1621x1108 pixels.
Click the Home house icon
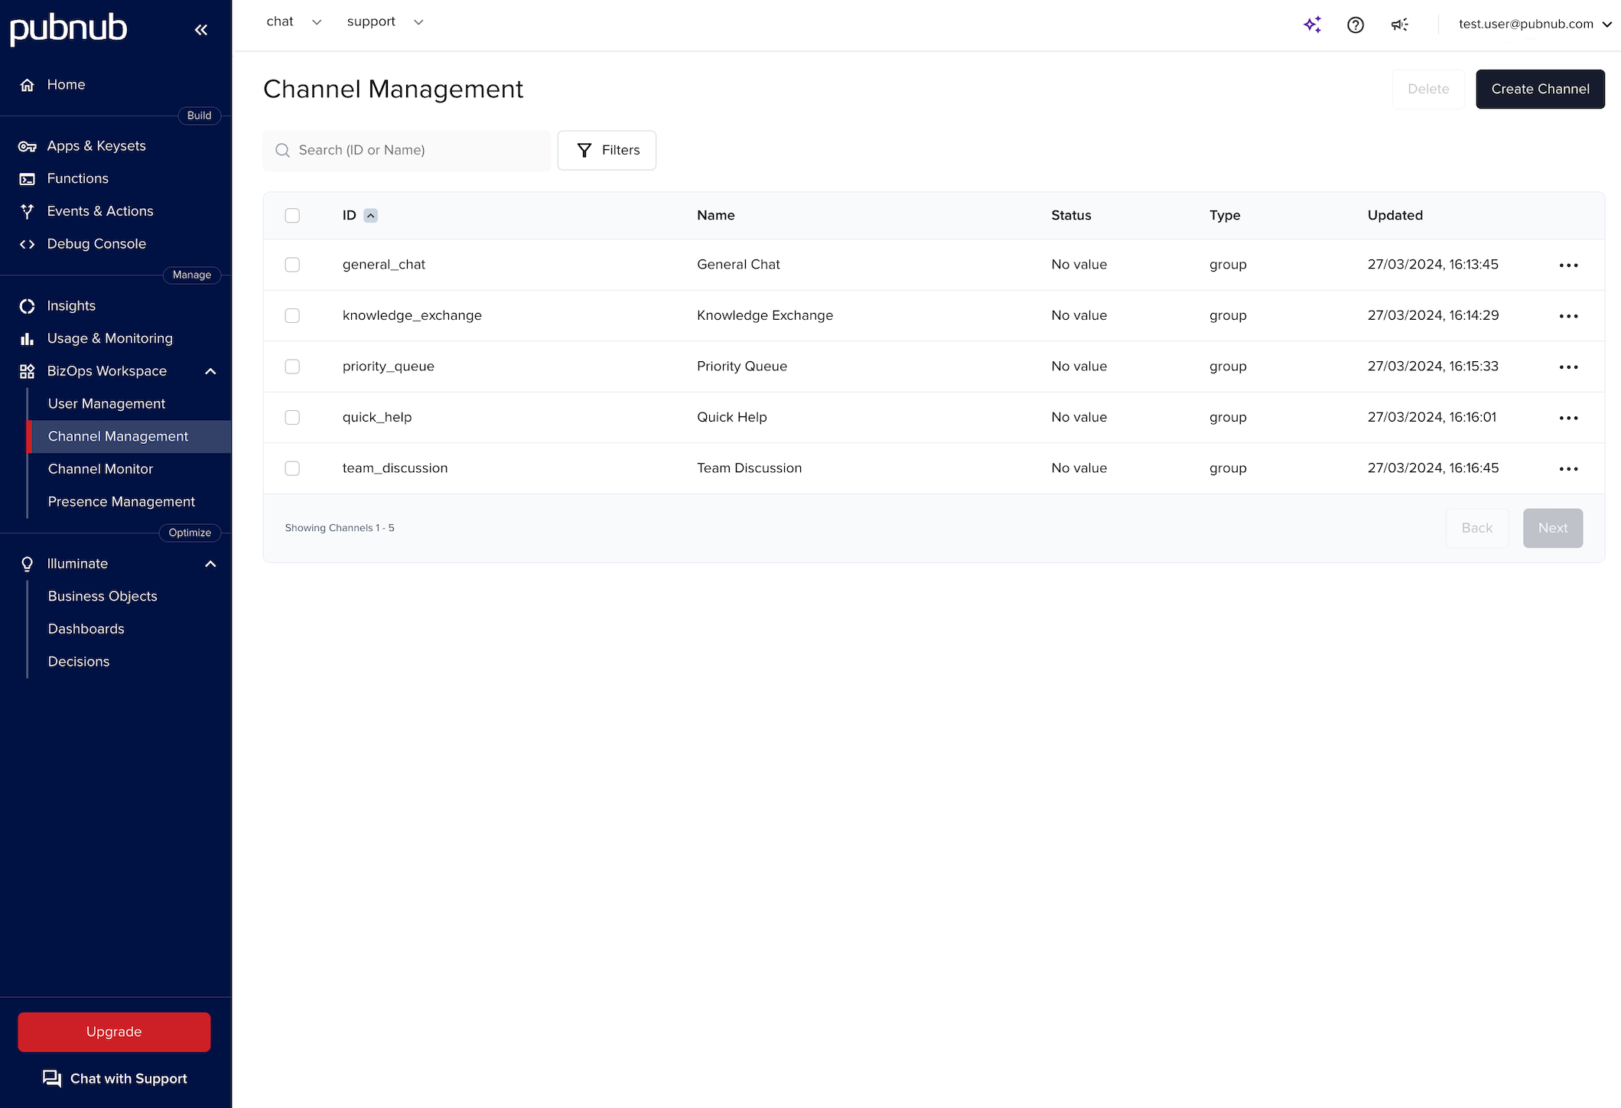pos(28,85)
